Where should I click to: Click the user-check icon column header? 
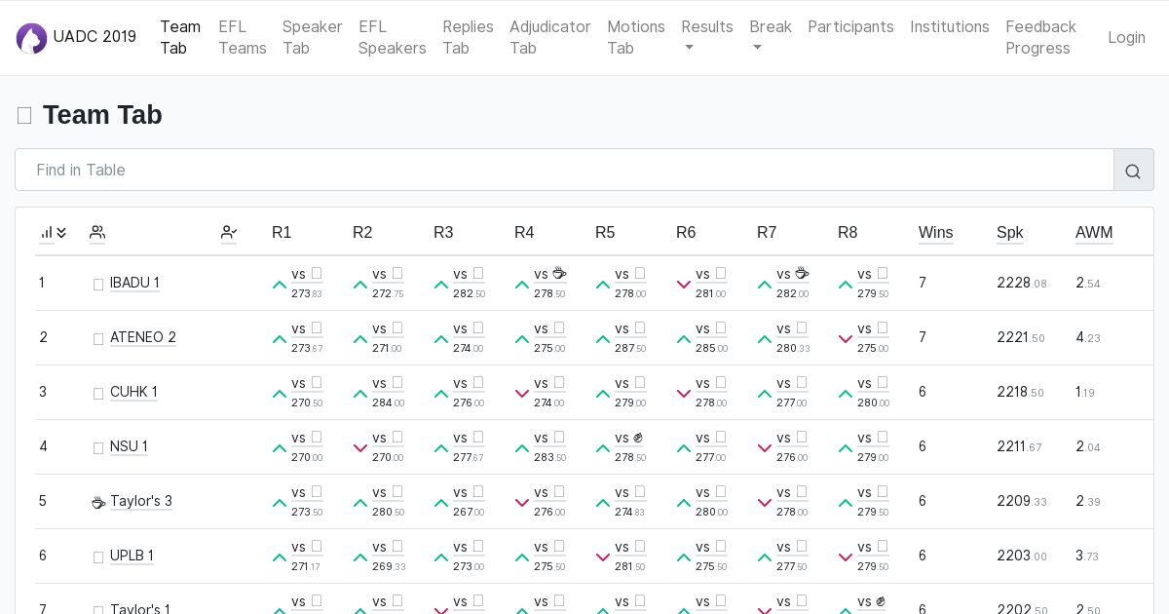click(x=229, y=233)
